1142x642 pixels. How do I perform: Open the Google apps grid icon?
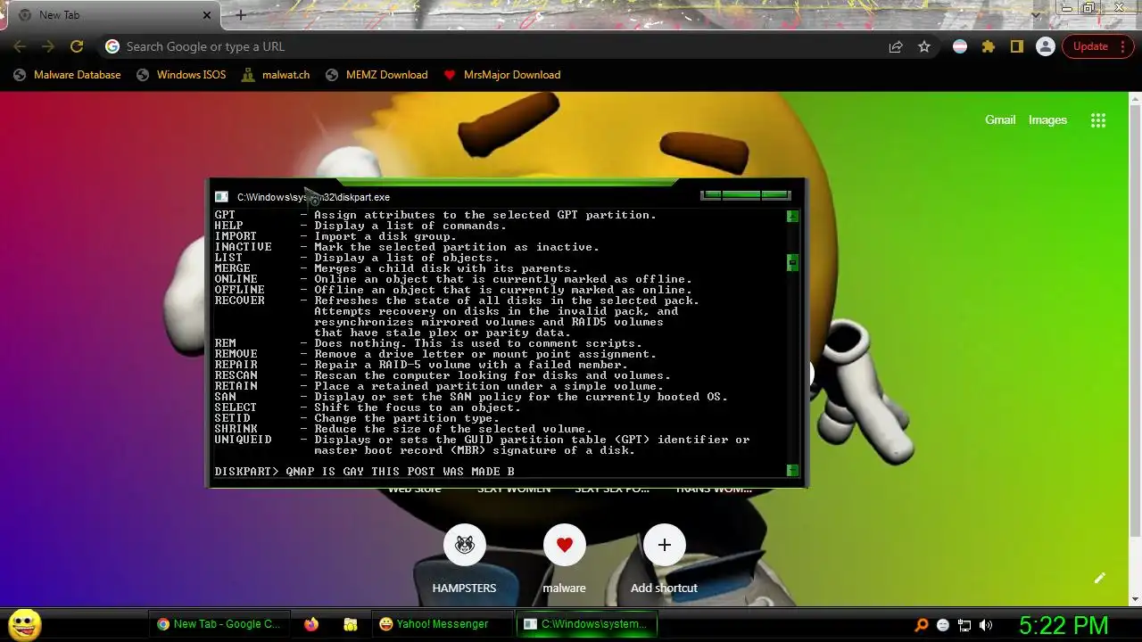coord(1098,120)
